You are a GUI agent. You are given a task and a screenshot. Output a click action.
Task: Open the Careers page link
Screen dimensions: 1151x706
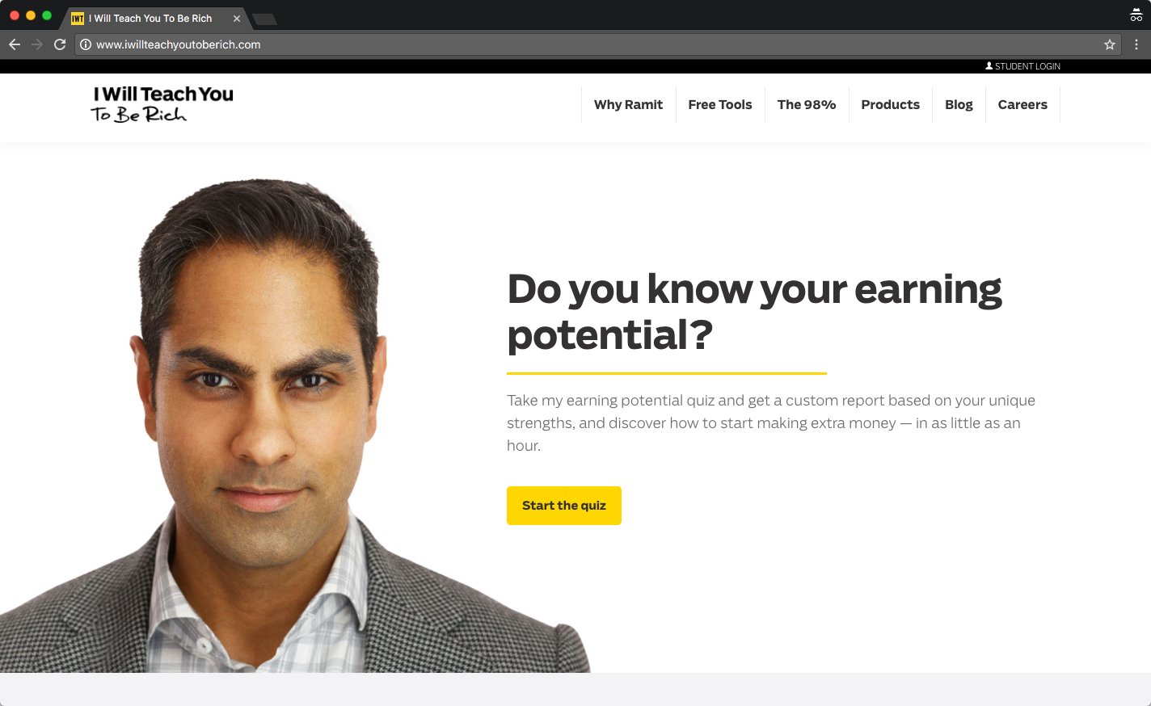tap(1022, 105)
